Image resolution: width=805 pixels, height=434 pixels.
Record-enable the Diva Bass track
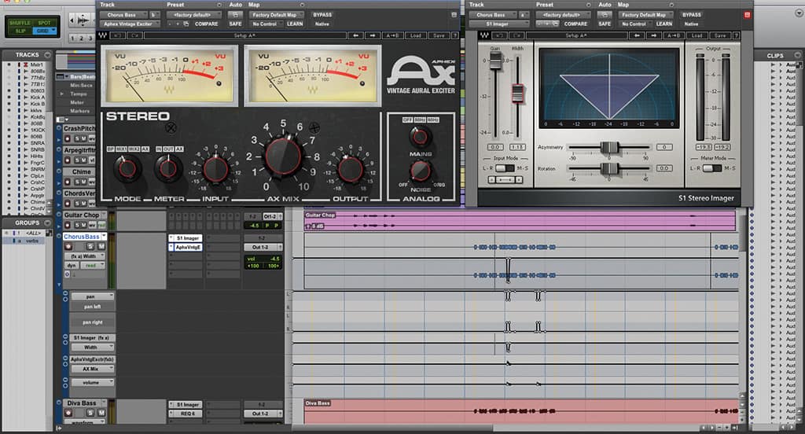click(x=68, y=413)
